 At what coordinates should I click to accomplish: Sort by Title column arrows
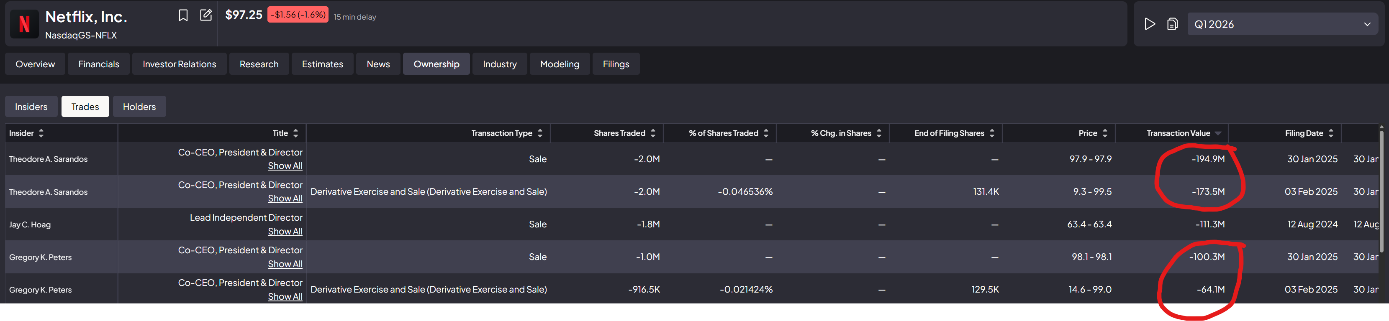295,133
